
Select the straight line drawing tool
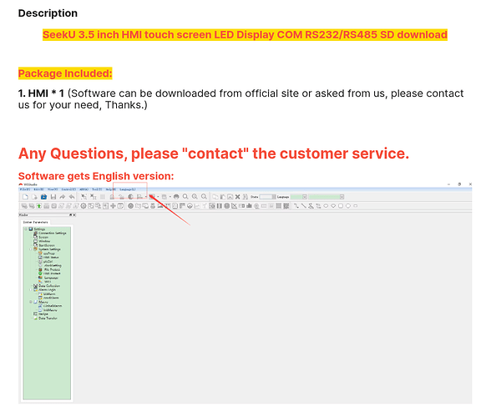[304, 206]
